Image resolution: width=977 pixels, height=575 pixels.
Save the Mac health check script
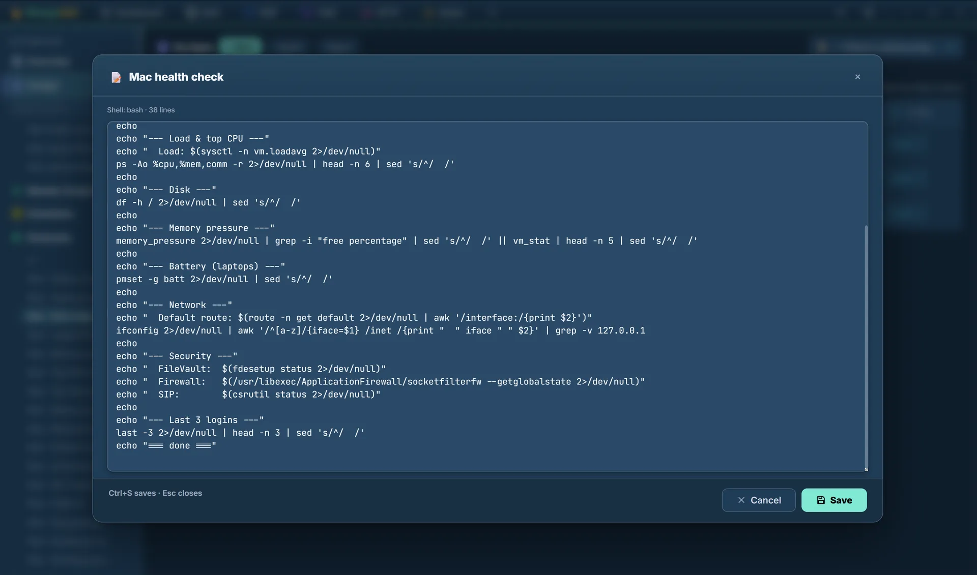click(834, 500)
